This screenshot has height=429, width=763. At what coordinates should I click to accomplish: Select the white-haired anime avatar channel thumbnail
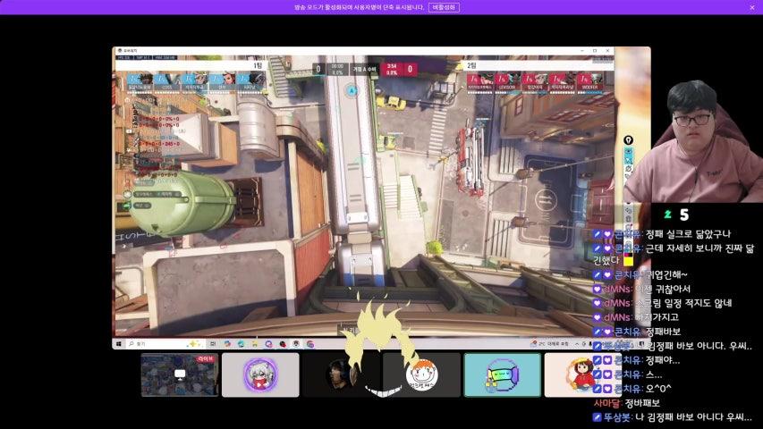pos(260,374)
